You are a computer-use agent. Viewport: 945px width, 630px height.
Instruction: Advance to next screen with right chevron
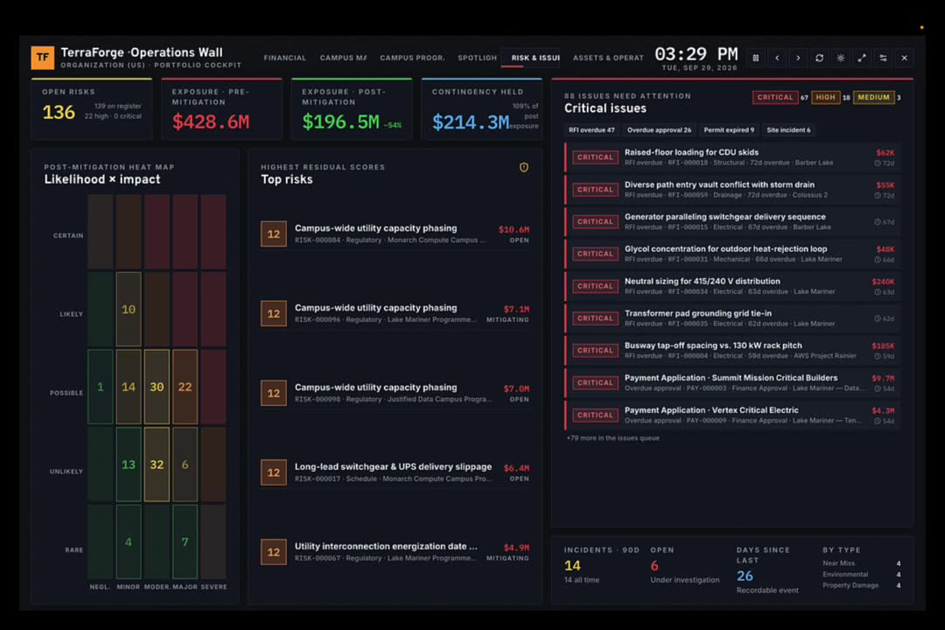[799, 58]
